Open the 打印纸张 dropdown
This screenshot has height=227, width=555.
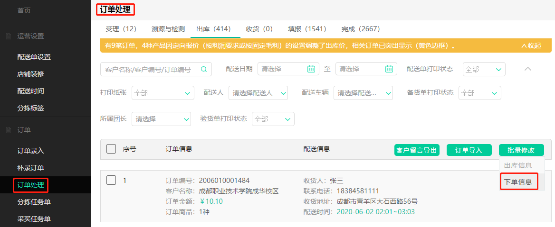163,93
